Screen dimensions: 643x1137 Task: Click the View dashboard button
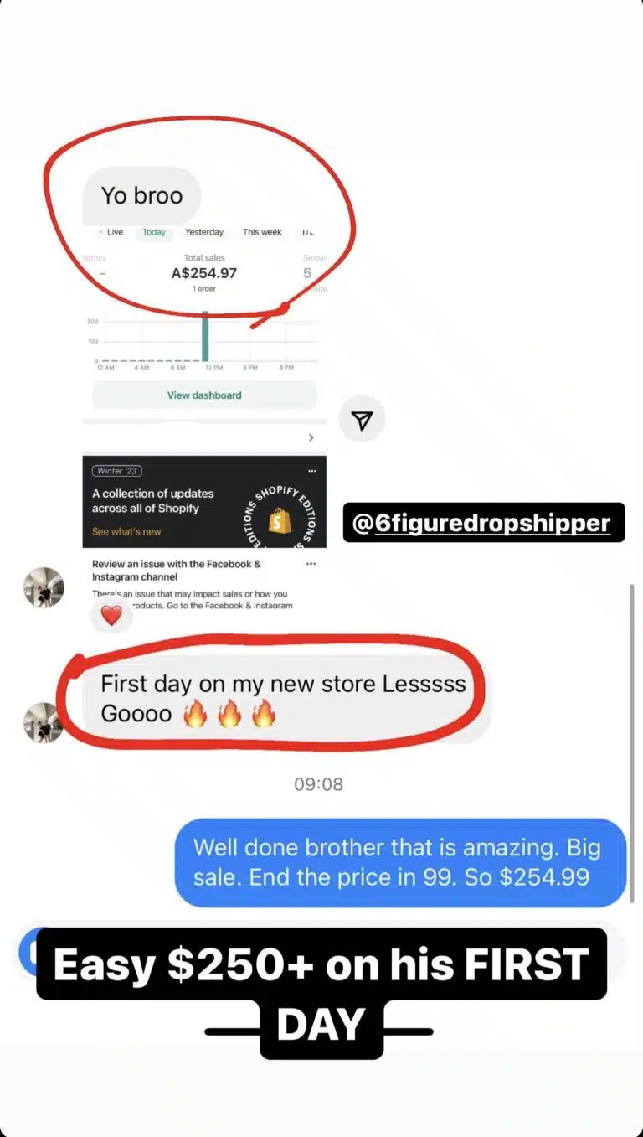coord(204,395)
